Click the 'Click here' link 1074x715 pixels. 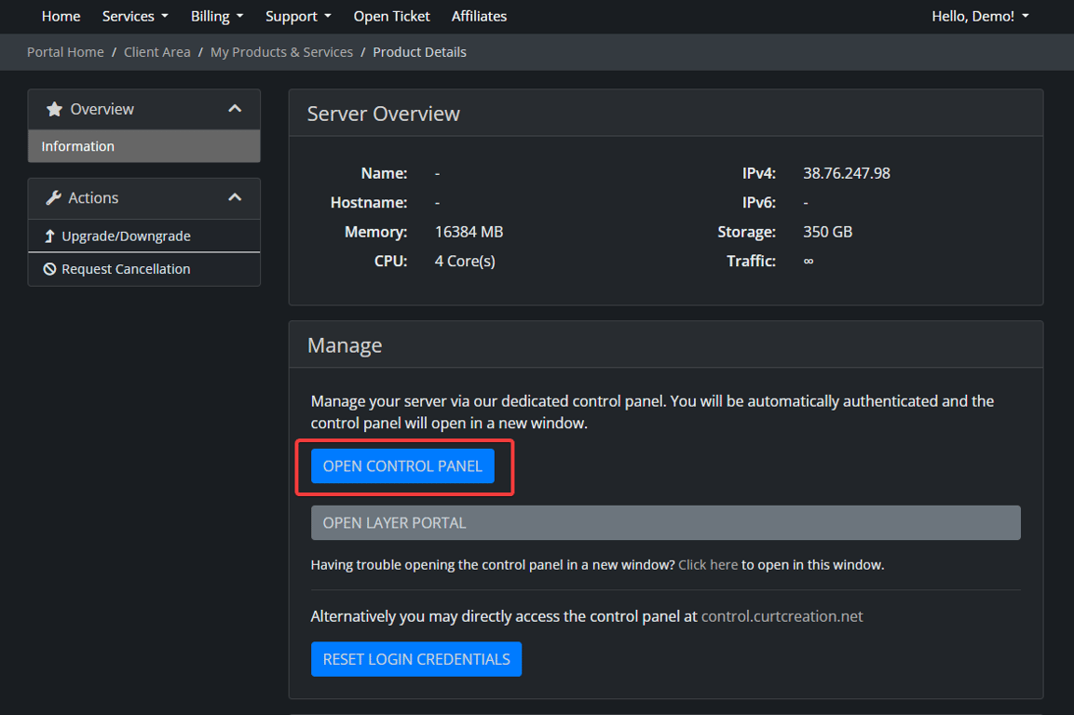(708, 564)
